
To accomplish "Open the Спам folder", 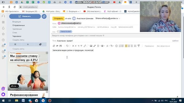I will 15,33.
